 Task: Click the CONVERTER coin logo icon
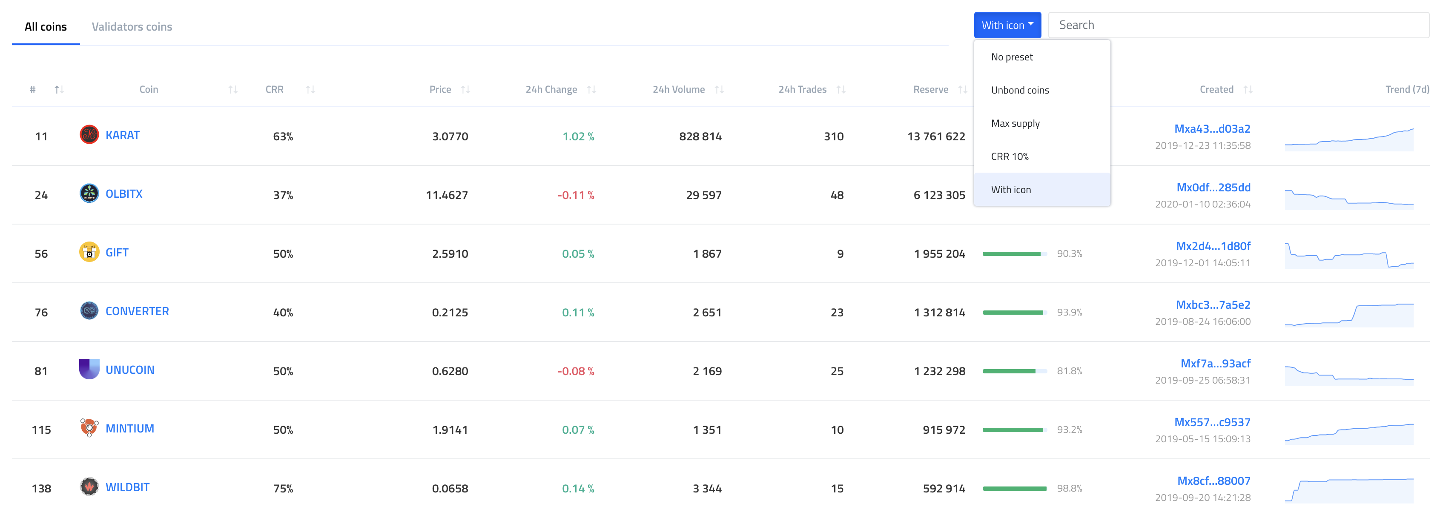[89, 310]
